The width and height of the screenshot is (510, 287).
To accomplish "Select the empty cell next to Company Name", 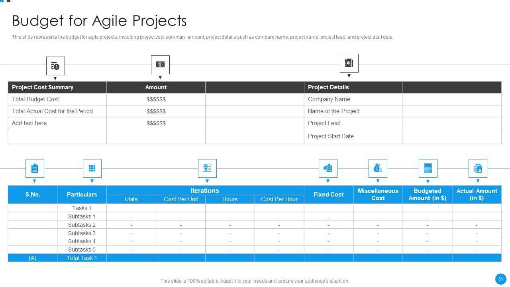I will pyautogui.click(x=452, y=99).
